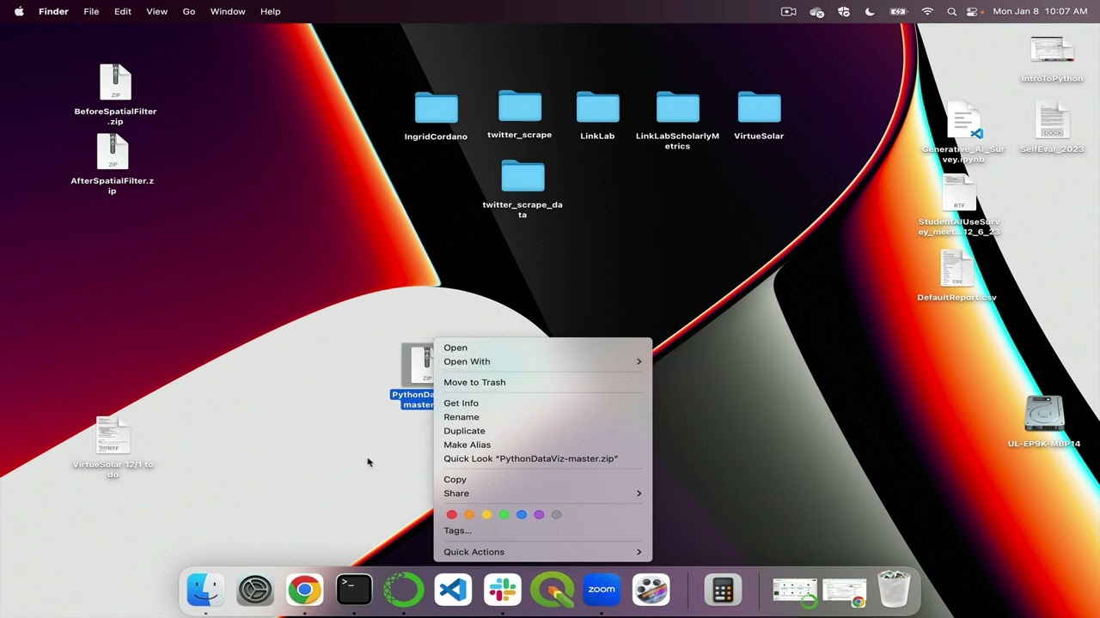This screenshot has width=1100, height=618.
Task: Open Calculator from the Dock
Action: click(723, 591)
